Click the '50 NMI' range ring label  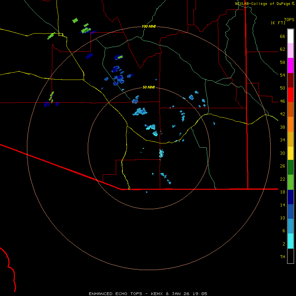pos(149,87)
